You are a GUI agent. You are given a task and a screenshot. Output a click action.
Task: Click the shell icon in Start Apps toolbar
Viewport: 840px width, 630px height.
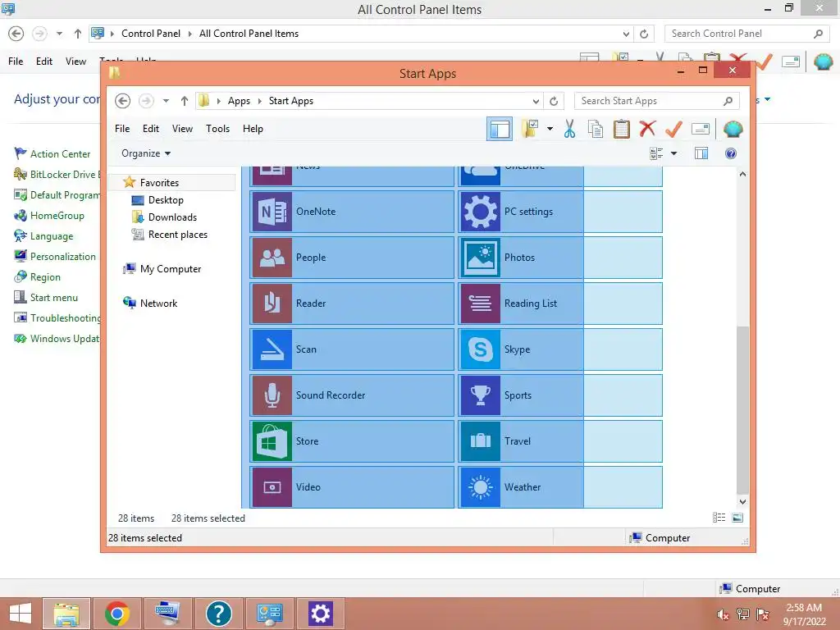(x=733, y=129)
